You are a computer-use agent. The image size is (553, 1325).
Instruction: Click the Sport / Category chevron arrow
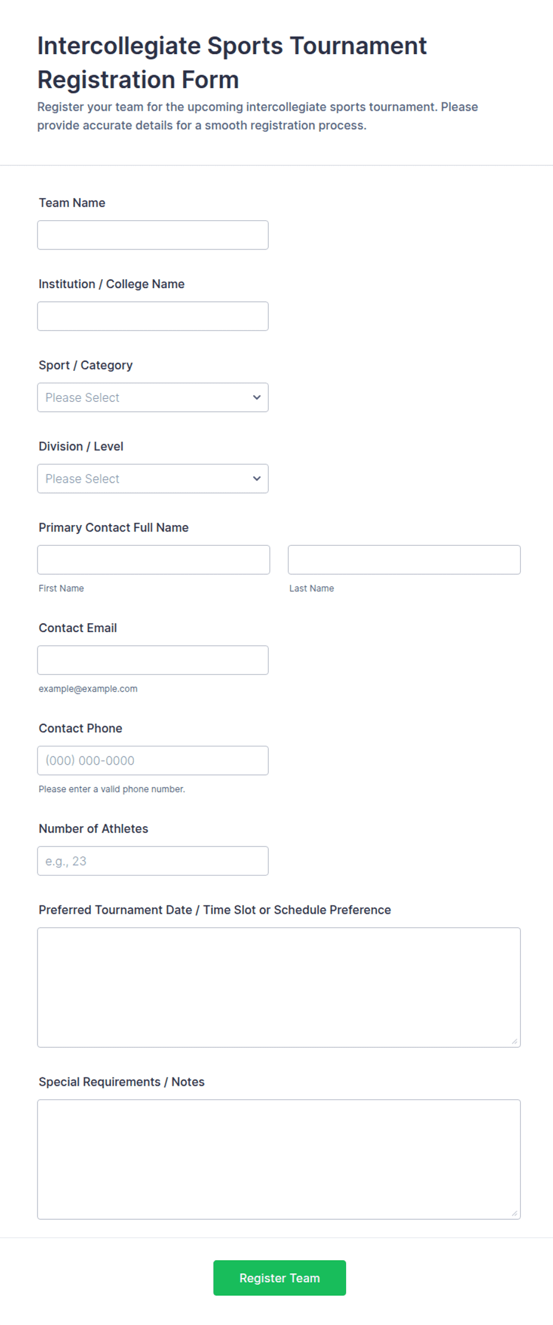[257, 397]
